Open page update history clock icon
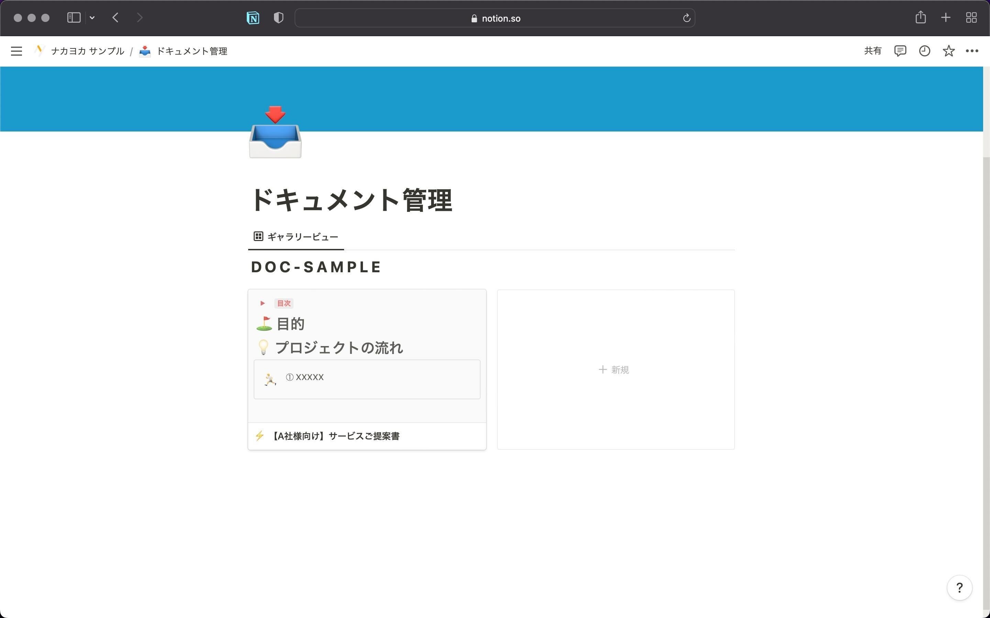 925,51
